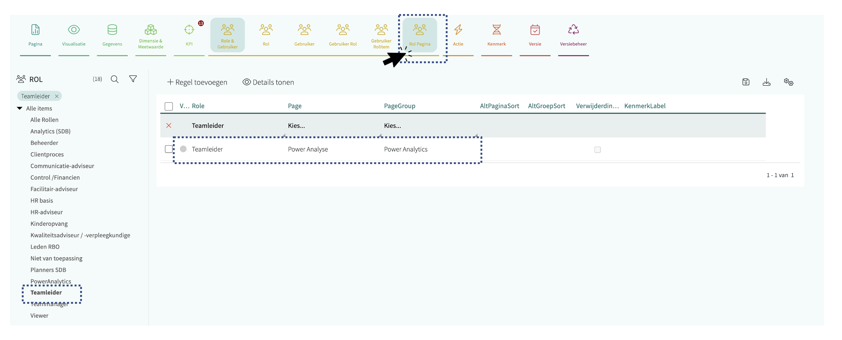Click the search icon in ROL panel
The height and width of the screenshot is (340, 842).
tap(115, 79)
